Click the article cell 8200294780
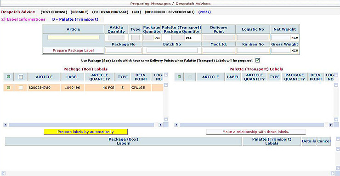Screen dimensions: 340x176 tap(44, 88)
